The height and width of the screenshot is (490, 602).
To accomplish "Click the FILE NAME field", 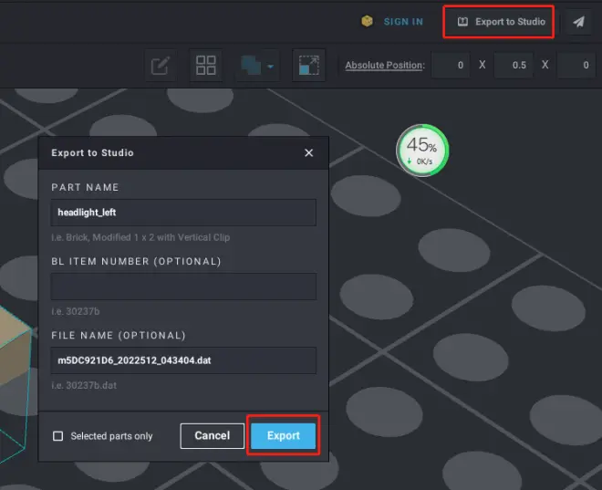I will [183, 360].
